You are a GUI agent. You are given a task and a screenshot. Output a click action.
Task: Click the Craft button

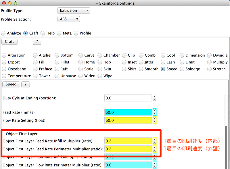pyautogui.click(x=9, y=42)
